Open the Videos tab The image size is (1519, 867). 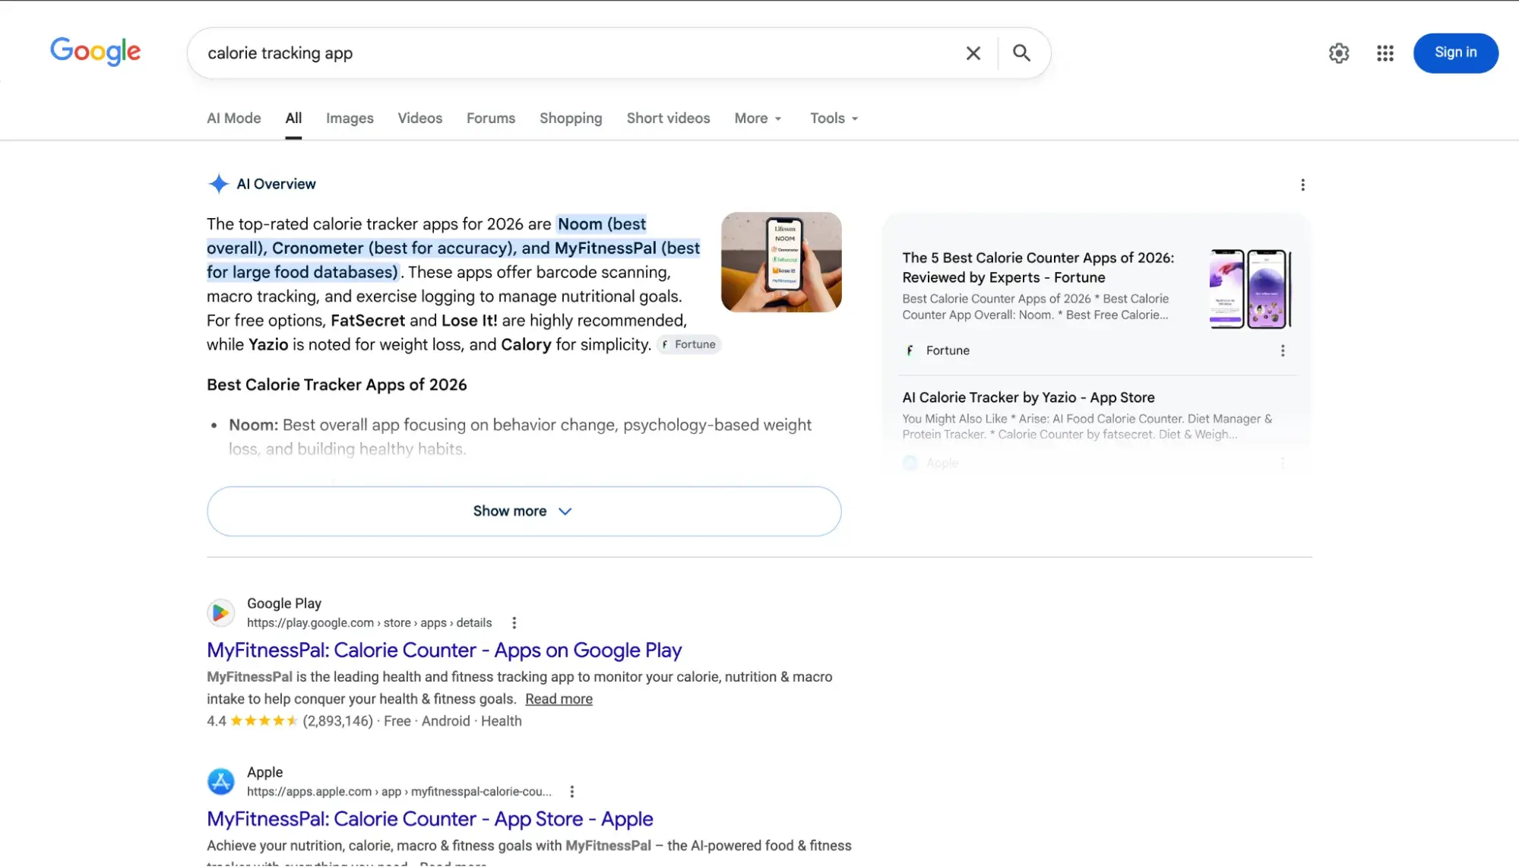[419, 119]
